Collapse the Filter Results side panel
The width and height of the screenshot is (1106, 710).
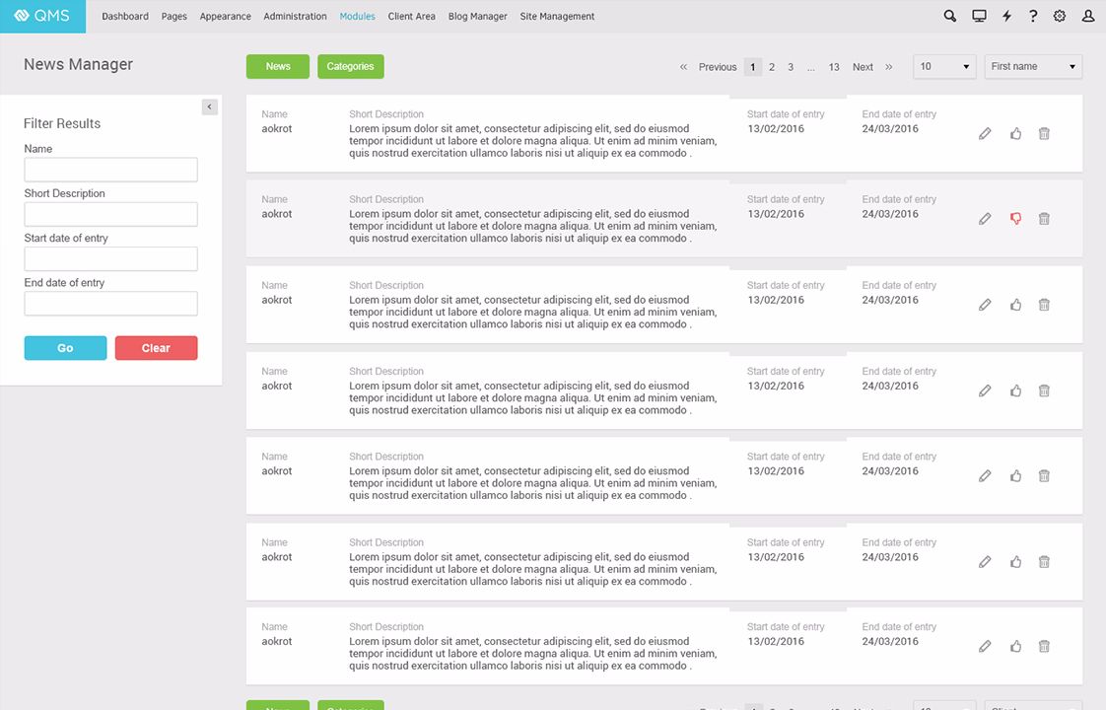209,106
